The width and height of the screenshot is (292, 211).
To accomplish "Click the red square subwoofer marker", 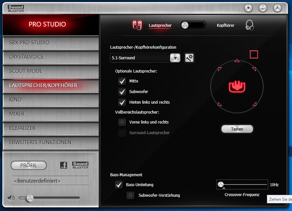I will click(x=254, y=54).
